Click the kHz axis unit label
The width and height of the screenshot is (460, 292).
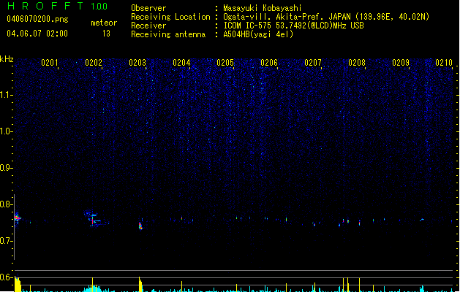[7, 59]
